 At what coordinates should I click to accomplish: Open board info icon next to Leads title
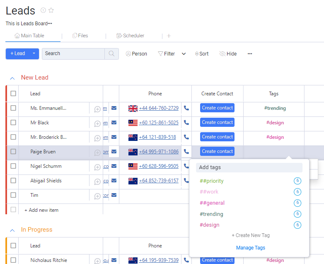tap(43, 10)
